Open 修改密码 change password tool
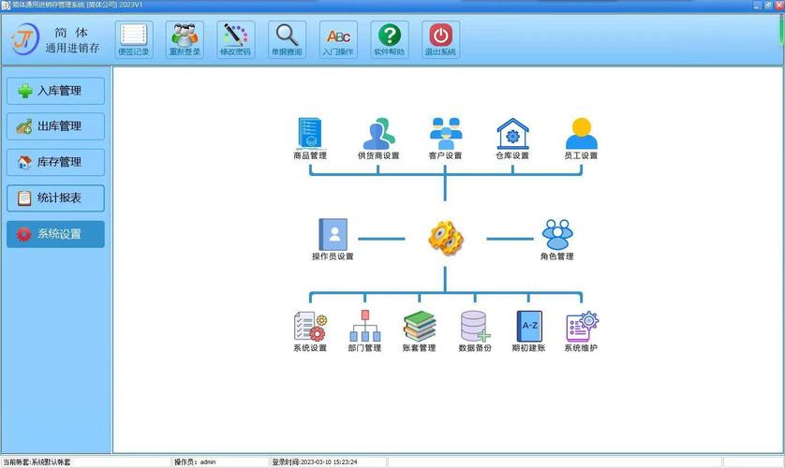Image resolution: width=785 pixels, height=468 pixels. tap(236, 39)
